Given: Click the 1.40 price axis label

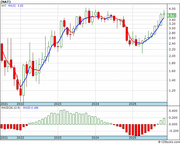Looking at the screenshot, I should tap(172, 80).
